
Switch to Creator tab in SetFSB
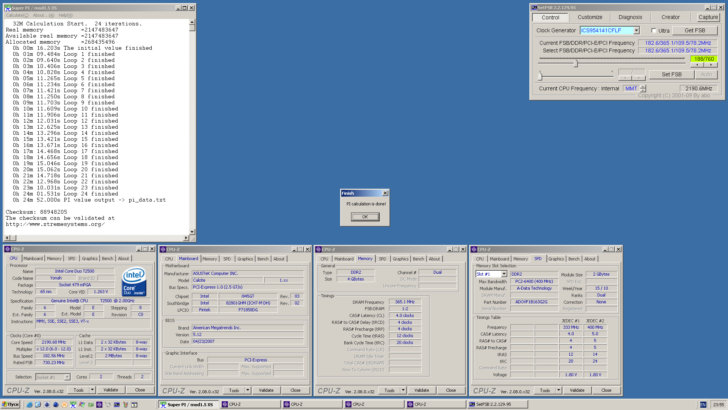[670, 17]
